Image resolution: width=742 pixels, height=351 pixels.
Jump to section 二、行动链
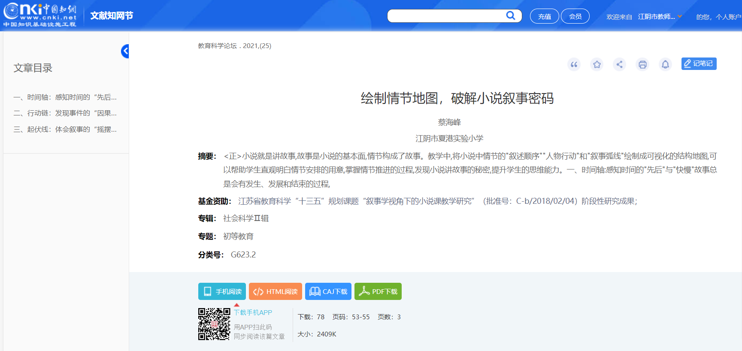coord(65,113)
